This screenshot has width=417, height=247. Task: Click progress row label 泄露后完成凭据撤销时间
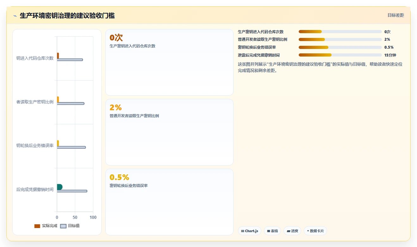point(258,55)
